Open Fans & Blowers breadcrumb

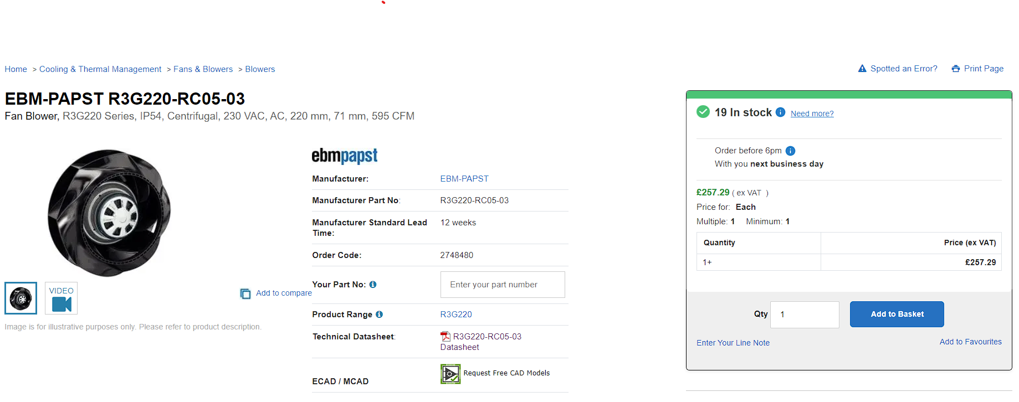coord(203,69)
